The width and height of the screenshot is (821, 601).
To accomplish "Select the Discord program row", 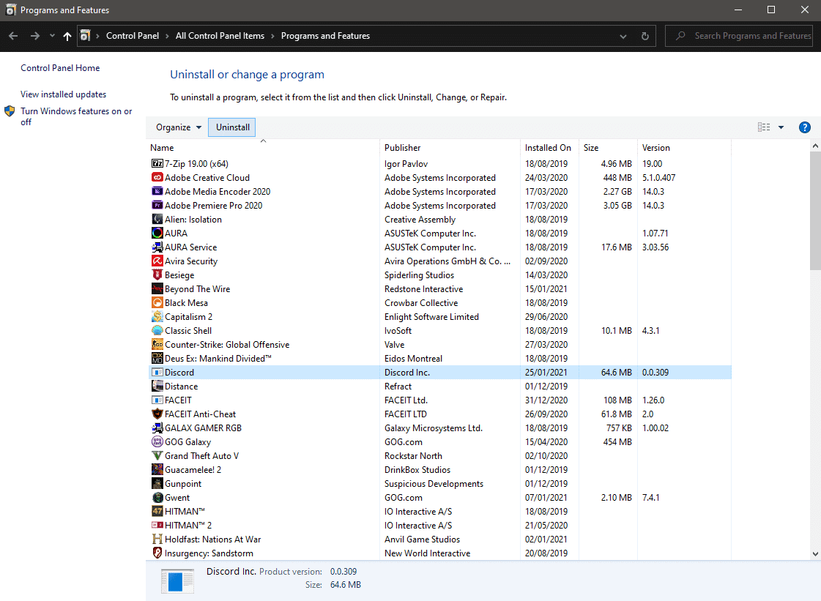I will tap(440, 372).
